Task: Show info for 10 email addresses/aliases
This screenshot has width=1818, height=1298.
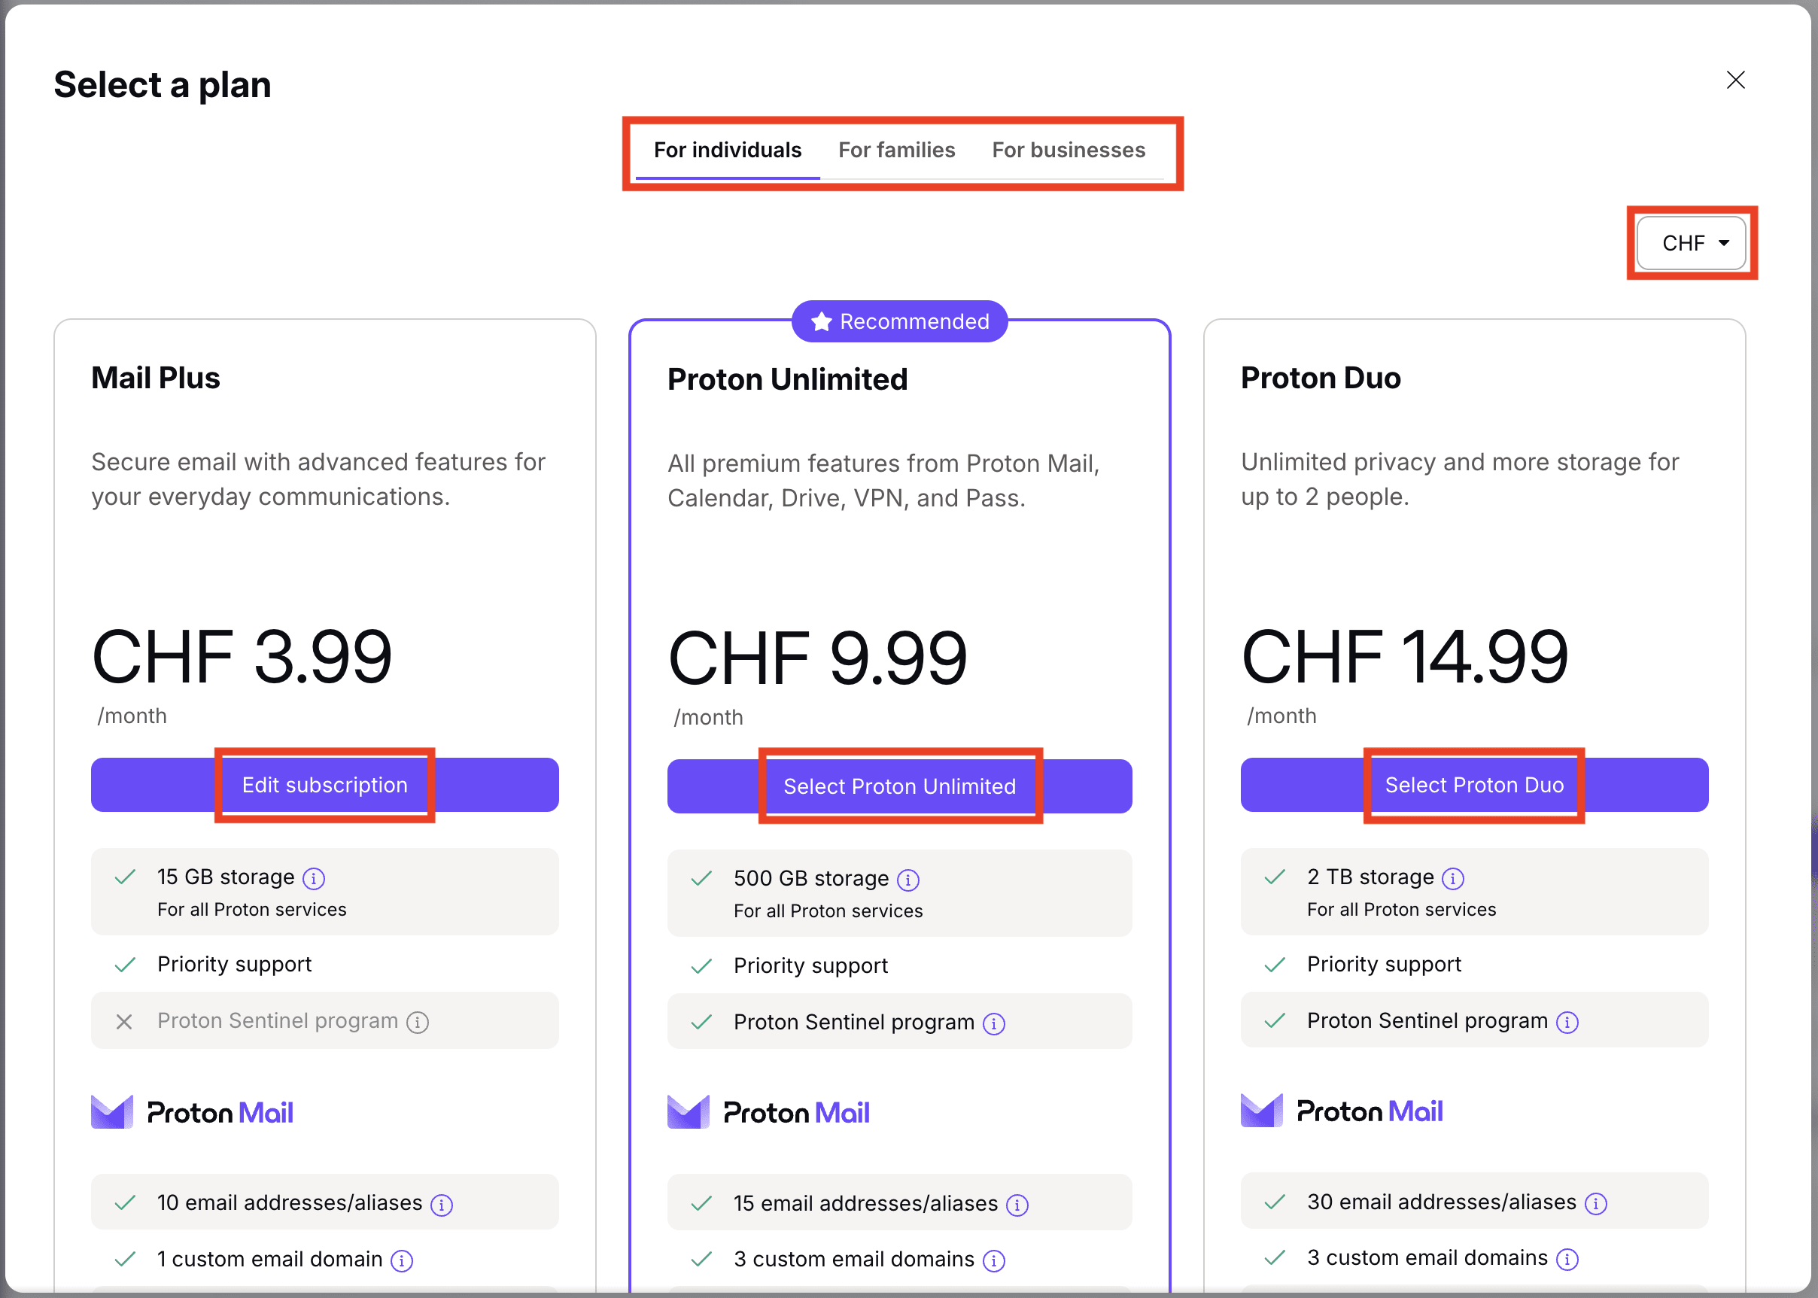Action: 441,1204
